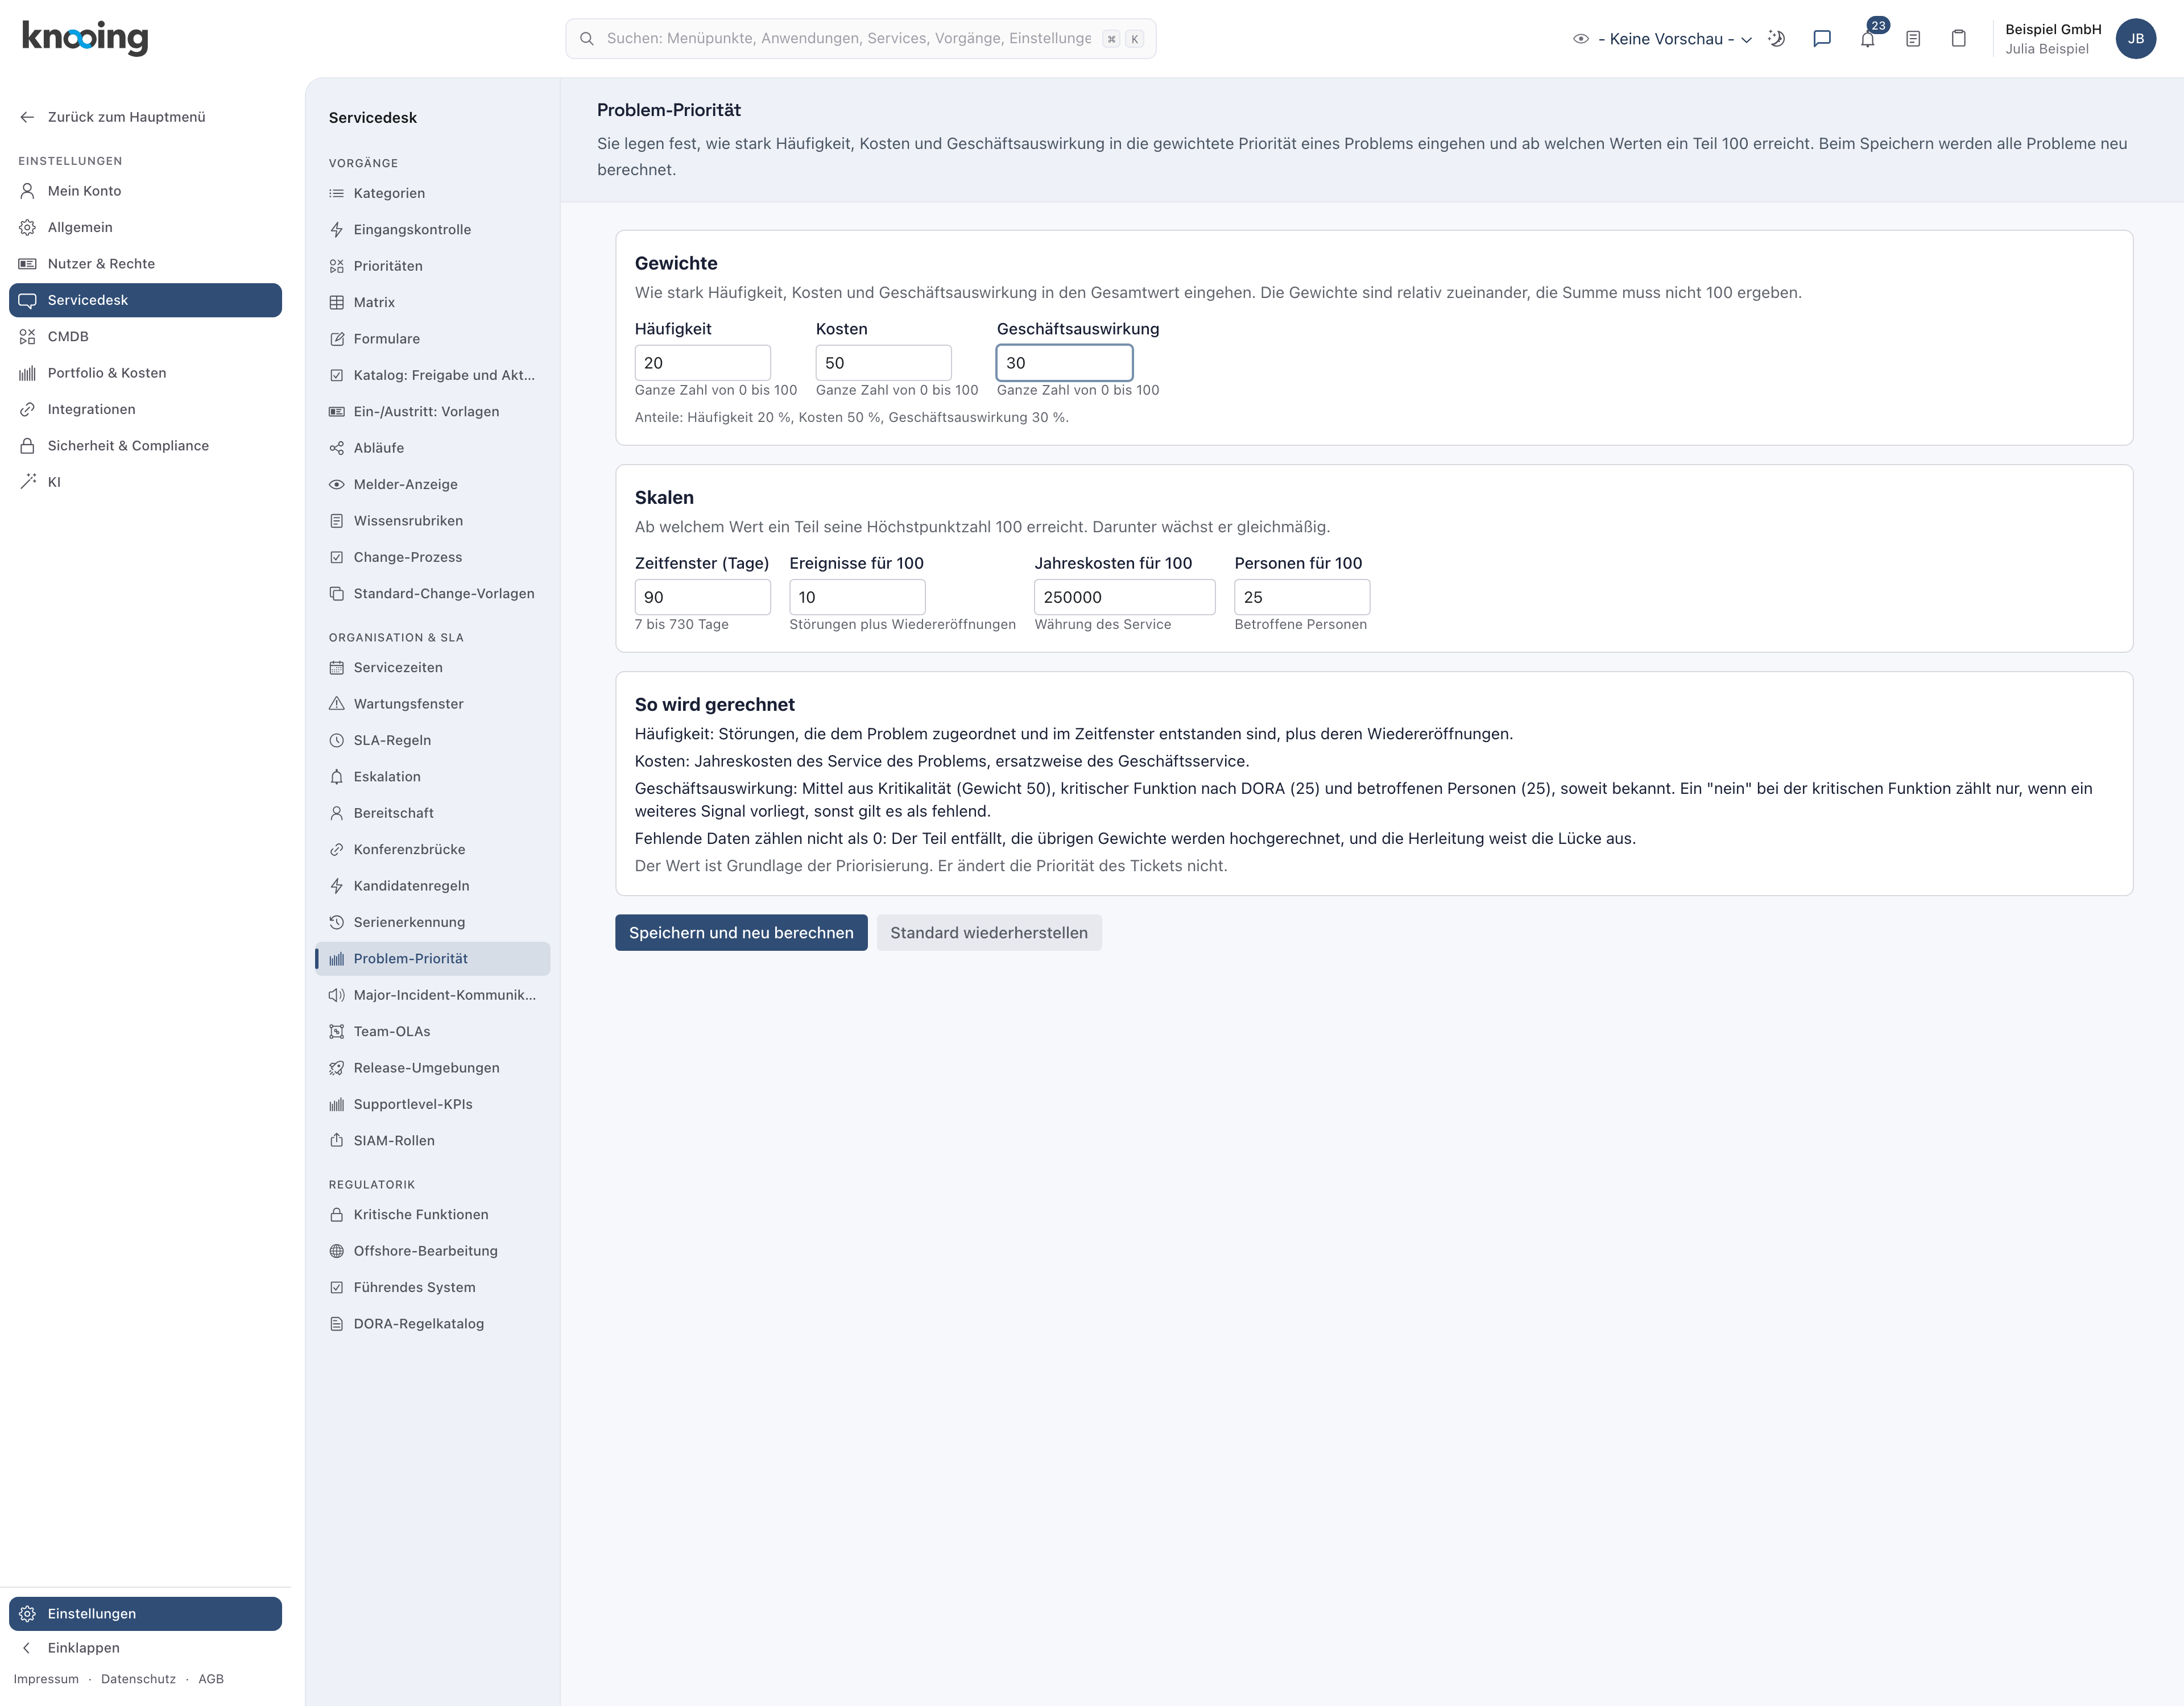Open the document list icon in header
This screenshot has height=1706, width=2184.
1913,39
